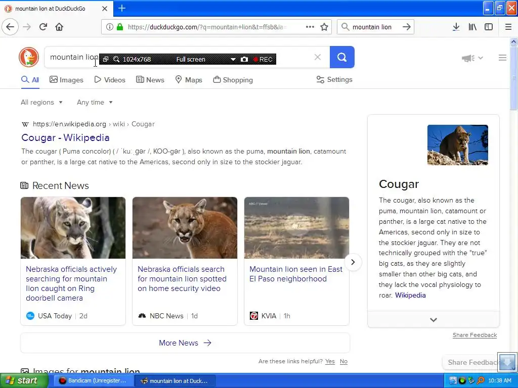
Task: Switch to the Shopping tab
Action: pos(233,80)
